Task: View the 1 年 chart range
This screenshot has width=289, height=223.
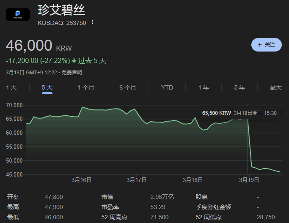Action: (x=204, y=87)
